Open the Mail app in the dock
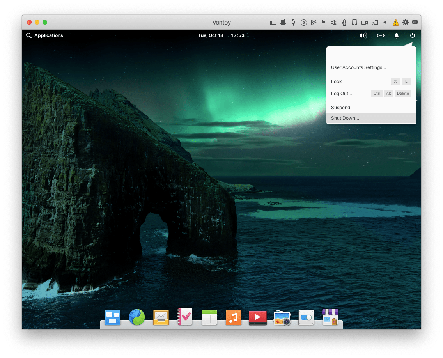443x358 pixels. click(161, 317)
